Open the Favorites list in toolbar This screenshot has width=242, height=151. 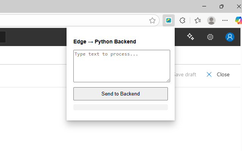197,20
